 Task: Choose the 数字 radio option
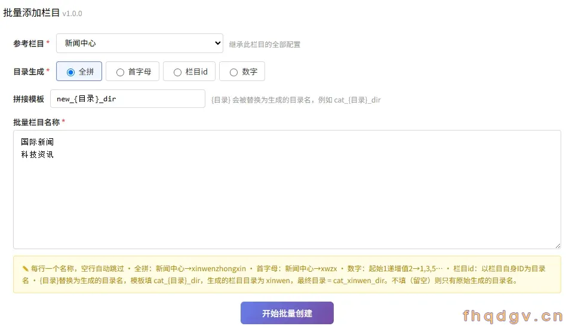[x=242, y=72]
